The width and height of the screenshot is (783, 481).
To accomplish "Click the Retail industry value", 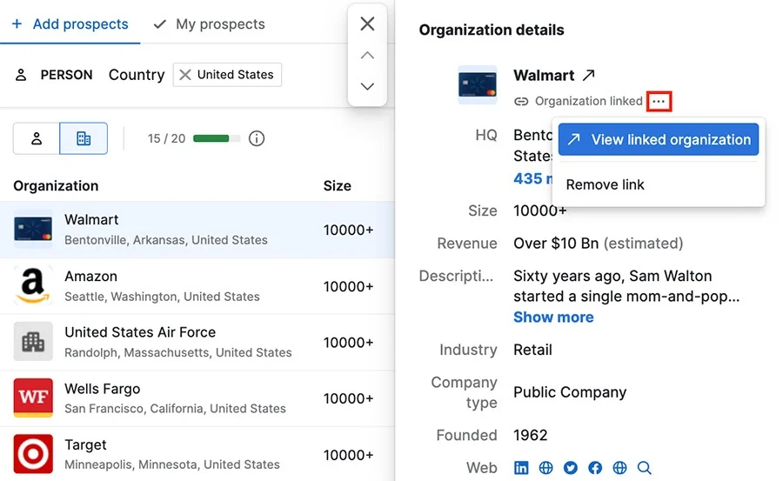I will click(x=532, y=350).
